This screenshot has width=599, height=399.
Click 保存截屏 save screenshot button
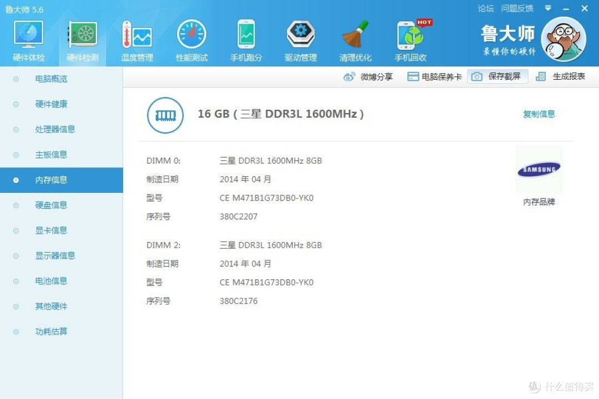498,76
